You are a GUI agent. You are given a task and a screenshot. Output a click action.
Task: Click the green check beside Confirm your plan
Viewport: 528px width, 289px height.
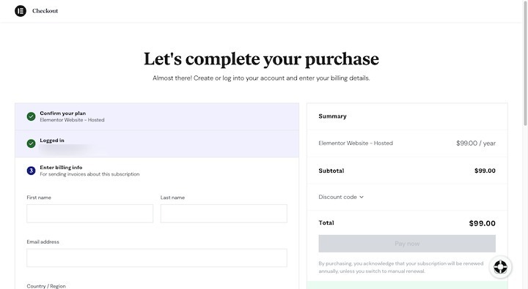pyautogui.click(x=31, y=116)
